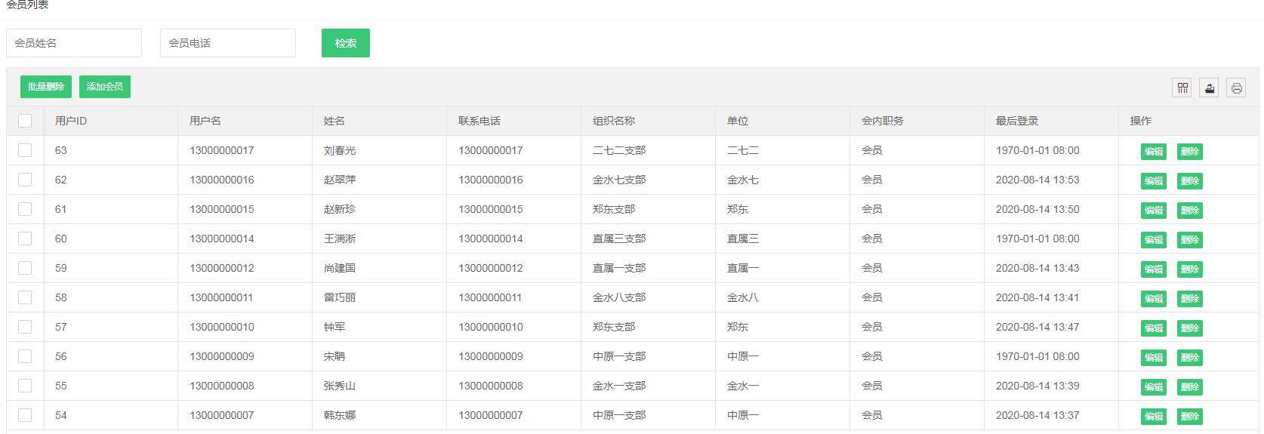Select checkbox for 赵新珍 row
The image size is (1264, 434).
pyautogui.click(x=25, y=209)
